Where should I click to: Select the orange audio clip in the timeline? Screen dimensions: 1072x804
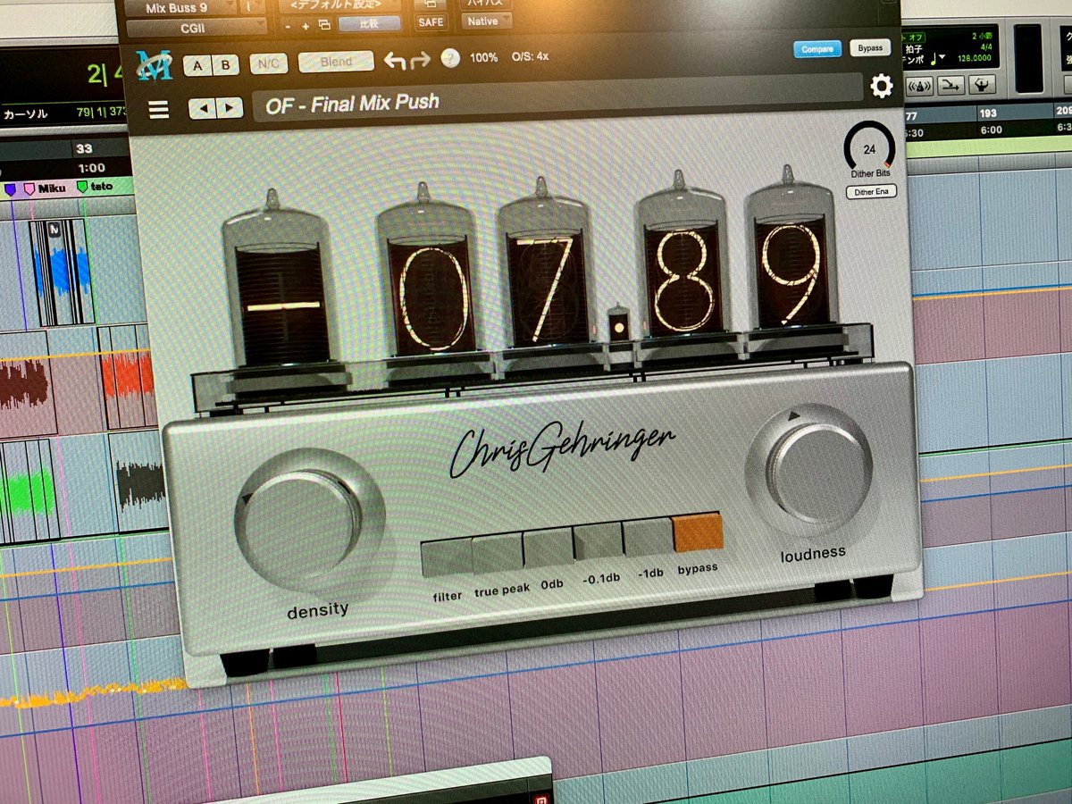coord(128,376)
